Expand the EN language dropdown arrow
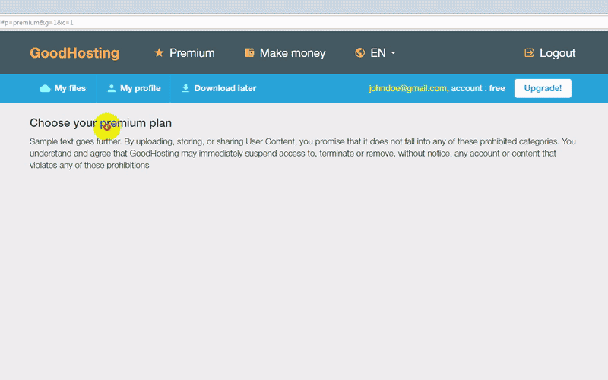The image size is (608, 380). click(x=394, y=53)
